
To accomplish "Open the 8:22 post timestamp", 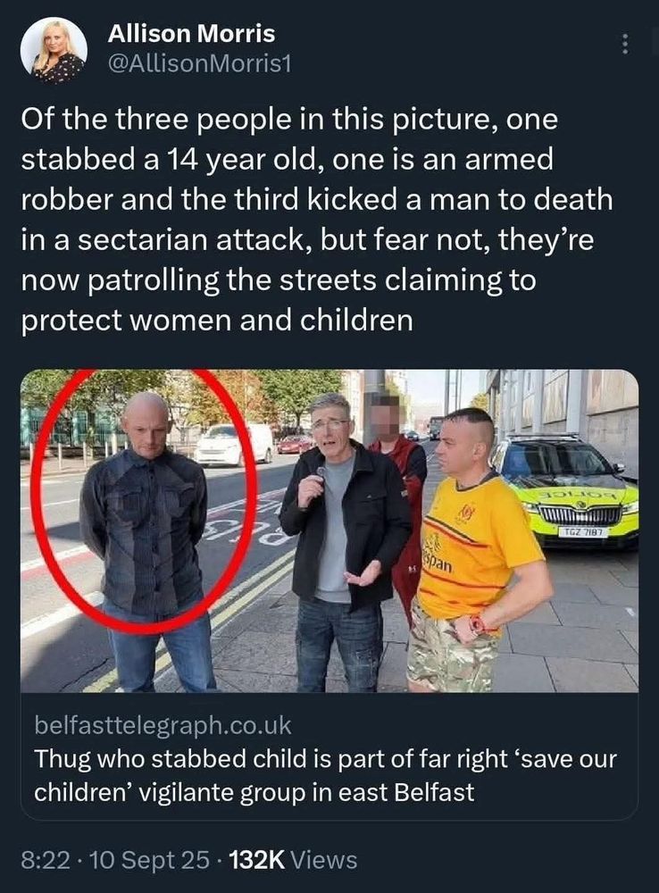I will 46,860.
